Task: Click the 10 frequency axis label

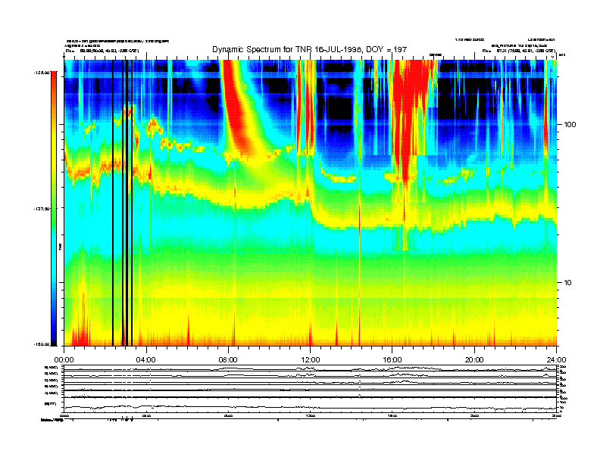Action: tap(568, 283)
